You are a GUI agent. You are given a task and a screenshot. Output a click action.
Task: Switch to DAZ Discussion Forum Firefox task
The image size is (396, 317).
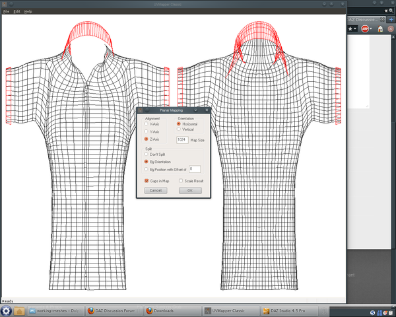pyautogui.click(x=114, y=310)
